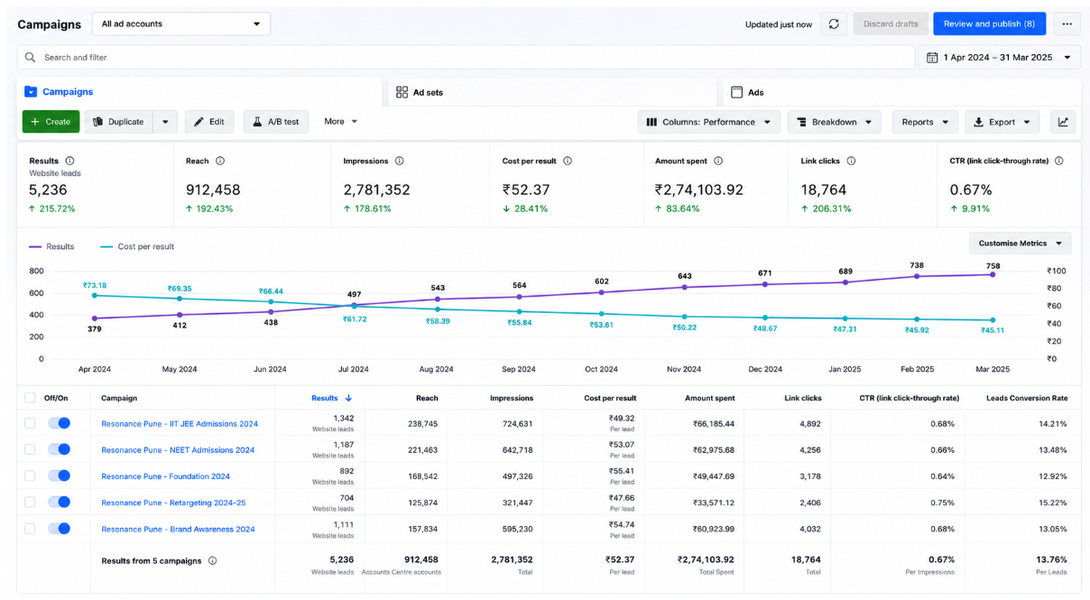Click the A/B test button
This screenshot has height=600, width=1090.
276,122
